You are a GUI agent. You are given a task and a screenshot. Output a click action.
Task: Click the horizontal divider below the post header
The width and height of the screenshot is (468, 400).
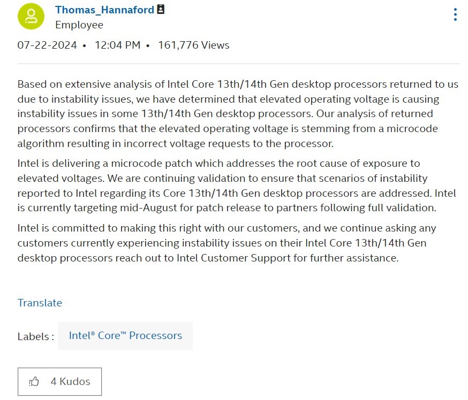tap(238, 64)
